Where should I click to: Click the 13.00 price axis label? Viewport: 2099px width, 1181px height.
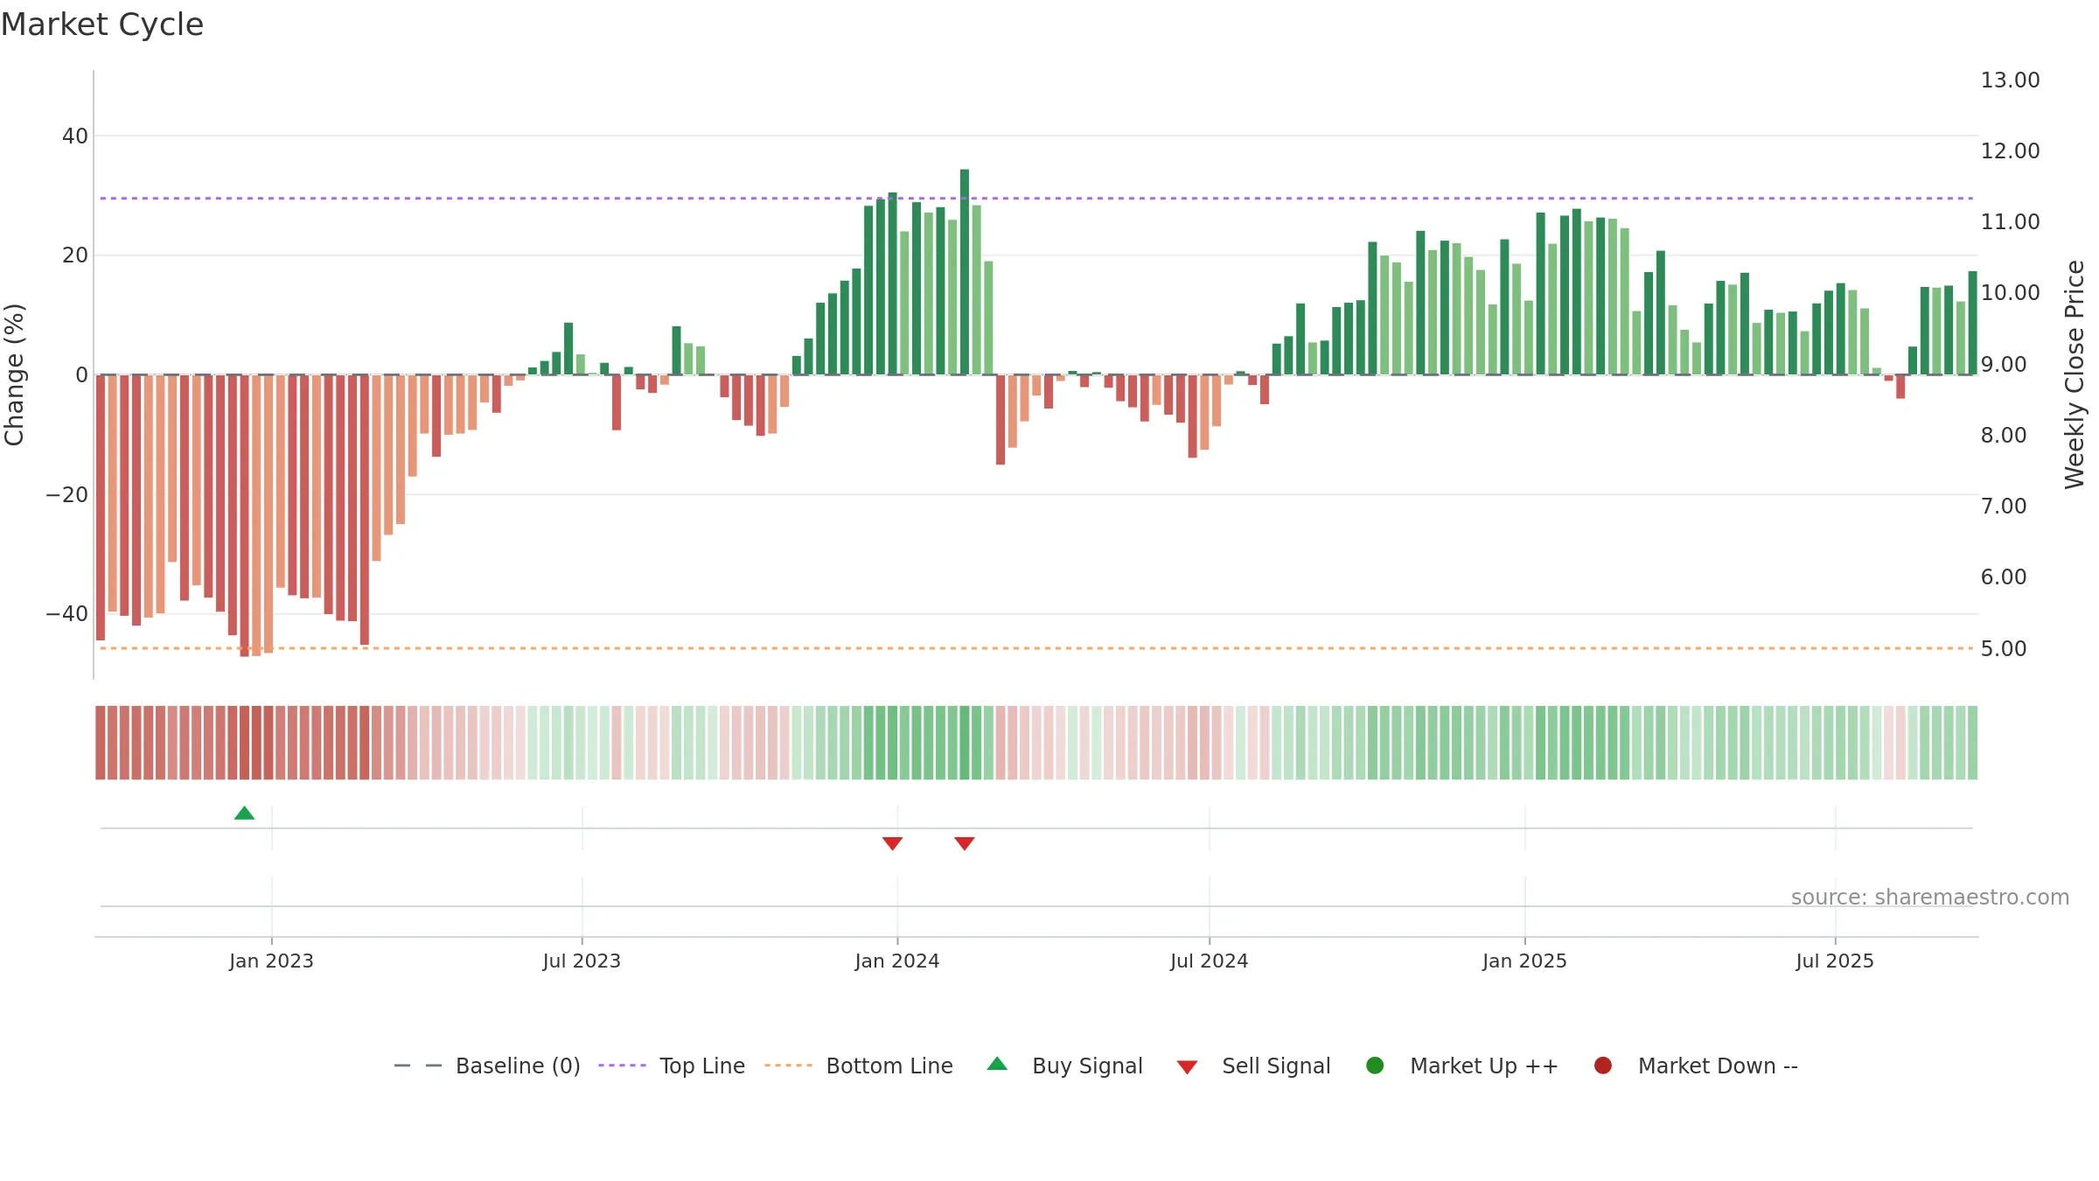pos(2010,80)
